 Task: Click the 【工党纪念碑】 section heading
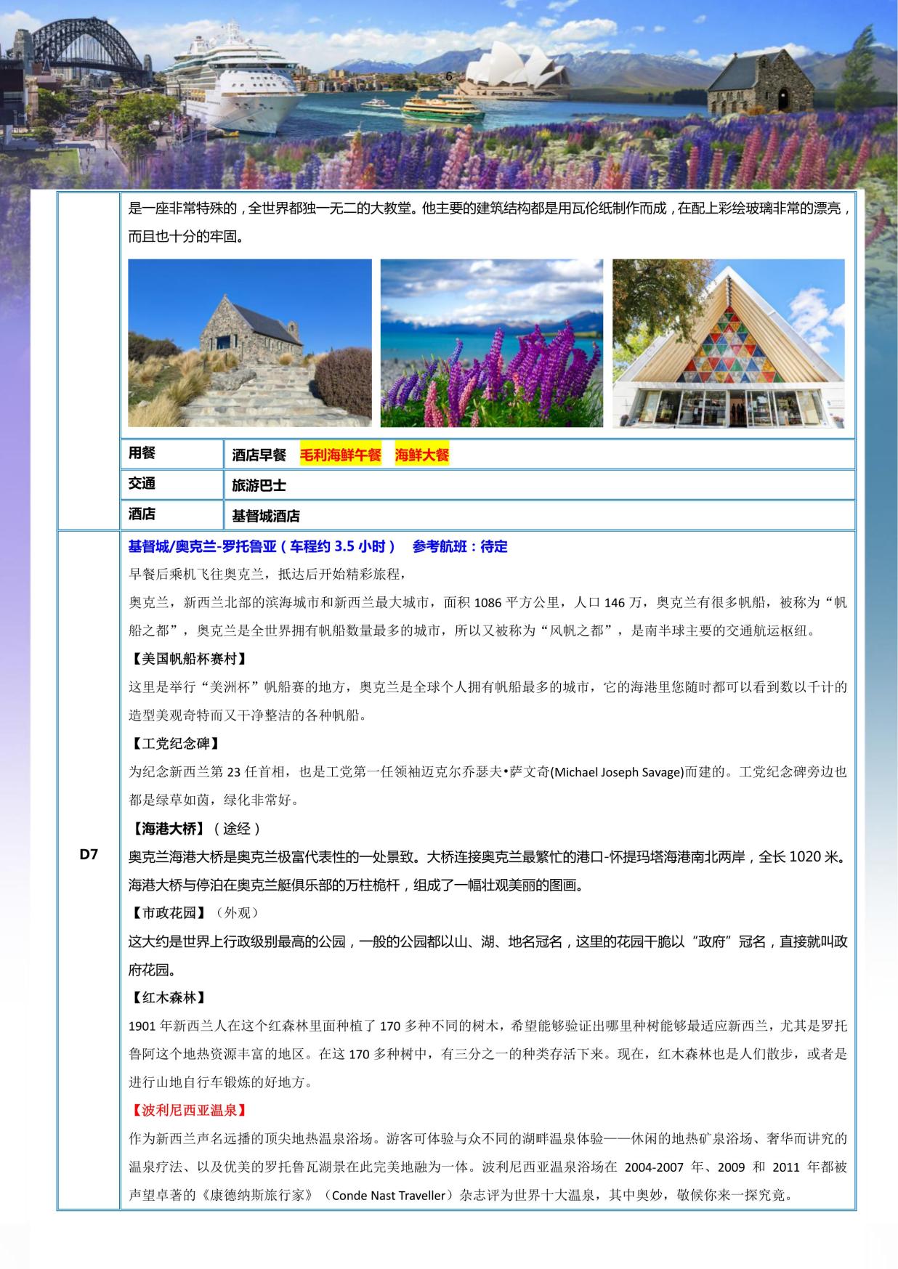point(174,743)
